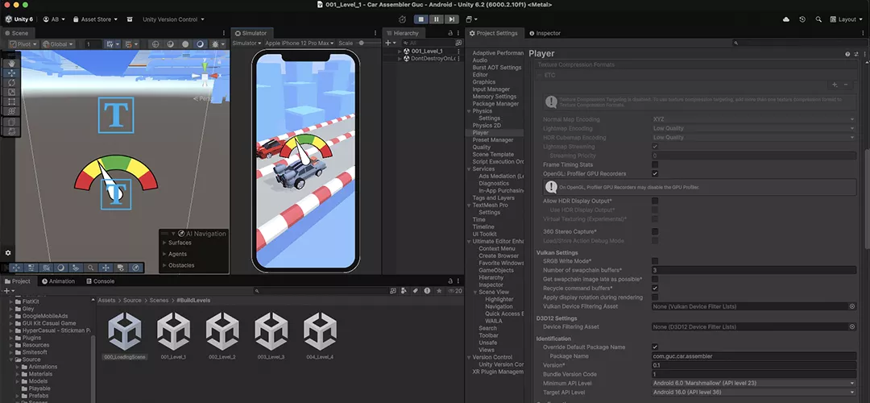The width and height of the screenshot is (870, 403).
Task: Open the 001_Level_1 scene asset thumbnail
Action: [x=173, y=333]
